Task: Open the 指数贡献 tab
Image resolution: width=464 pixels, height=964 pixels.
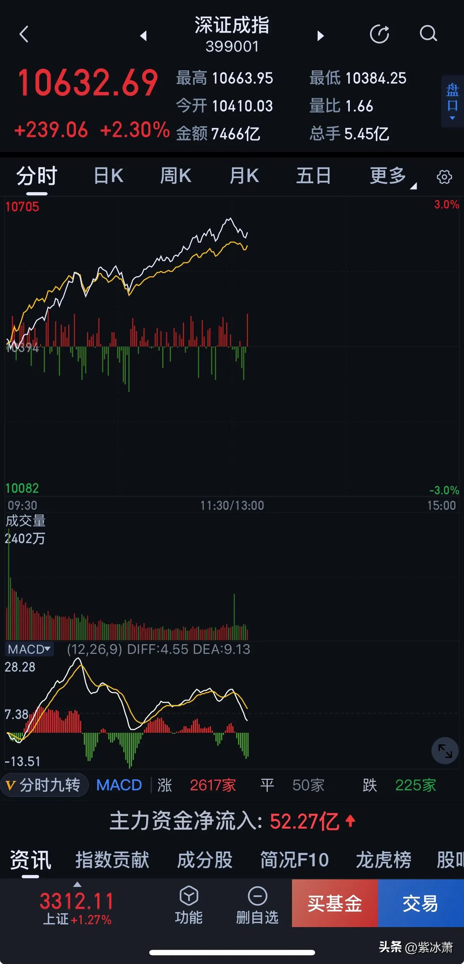Action: (112, 859)
